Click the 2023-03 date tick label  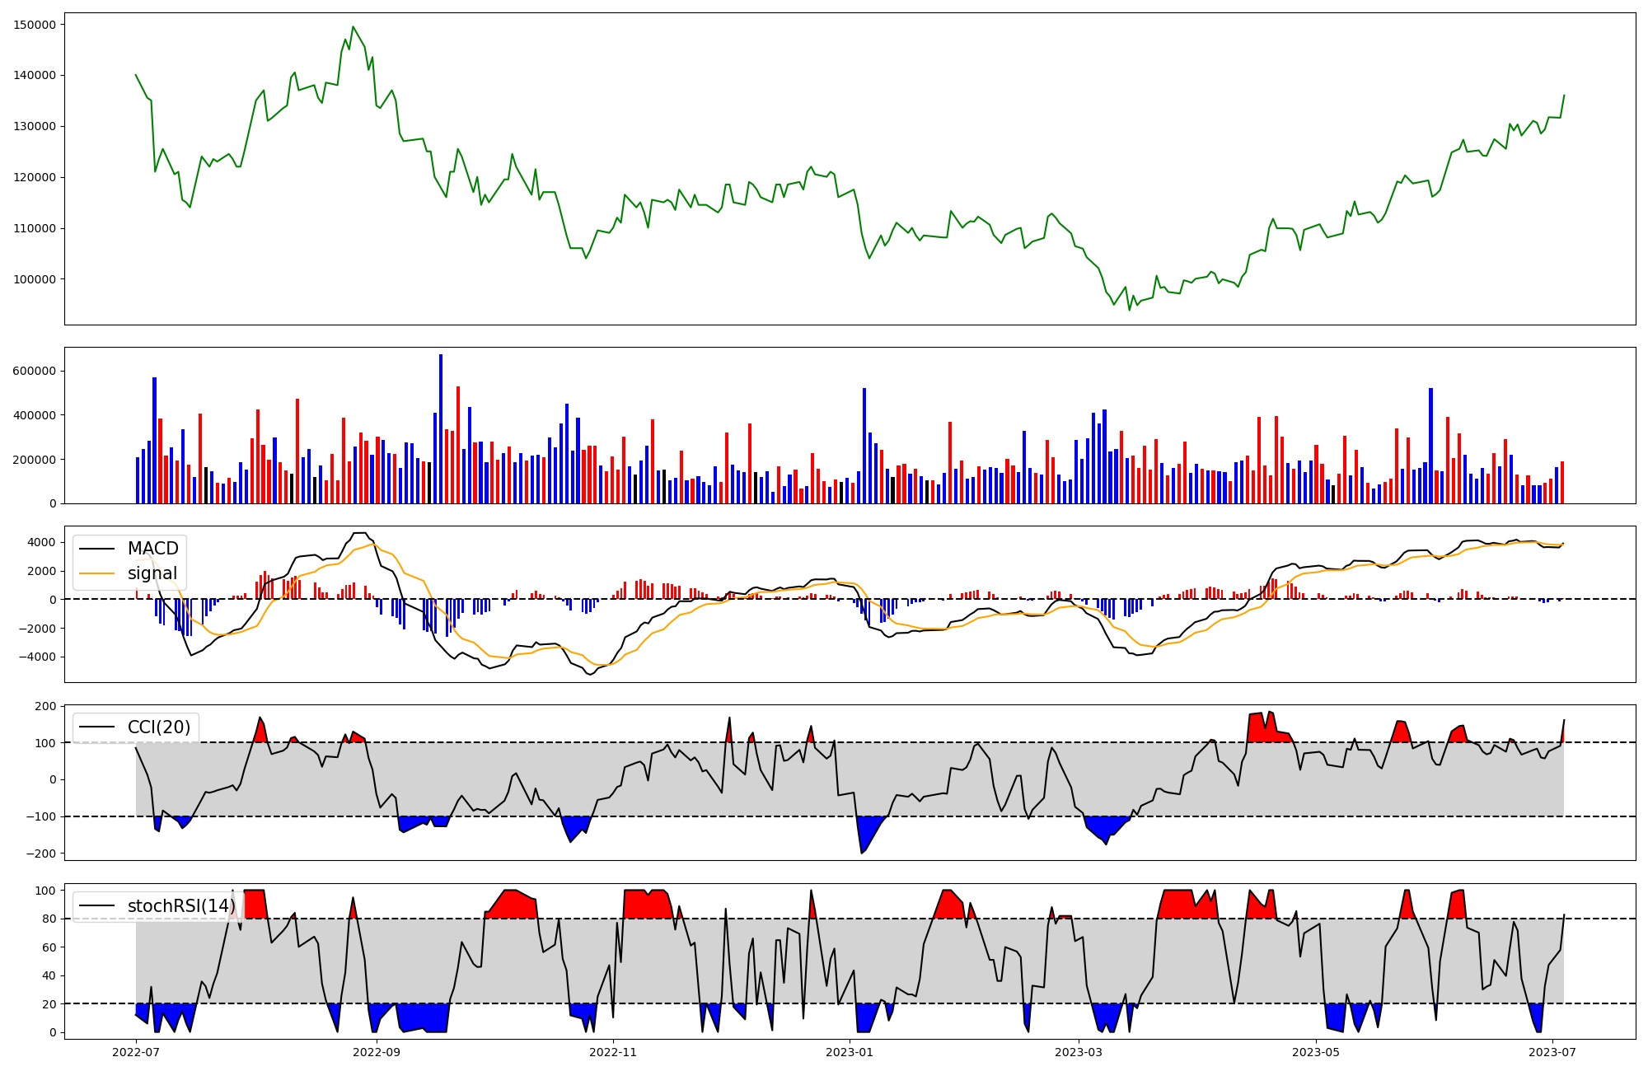click(1079, 1052)
